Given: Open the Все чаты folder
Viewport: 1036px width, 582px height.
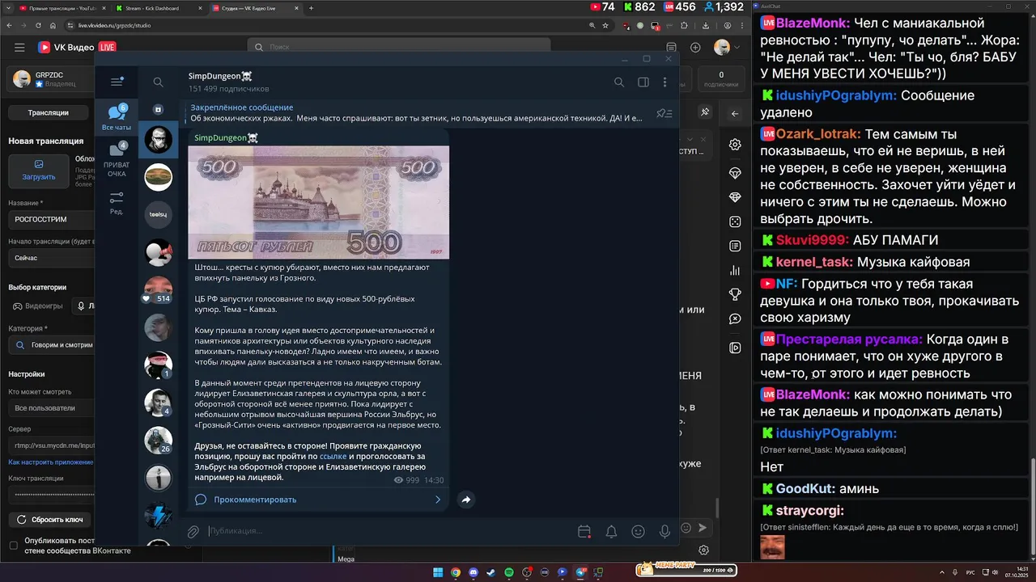Looking at the screenshot, I should click(x=117, y=116).
